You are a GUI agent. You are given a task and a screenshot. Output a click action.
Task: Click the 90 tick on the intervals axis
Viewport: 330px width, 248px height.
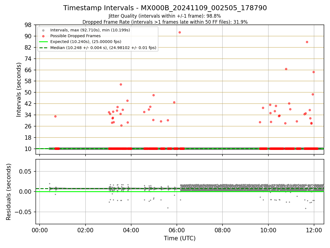[29, 36]
